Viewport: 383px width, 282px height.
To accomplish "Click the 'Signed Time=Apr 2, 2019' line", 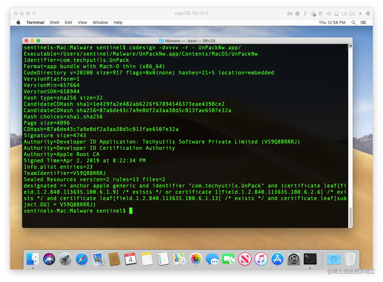I will pyautogui.click(x=85, y=161).
